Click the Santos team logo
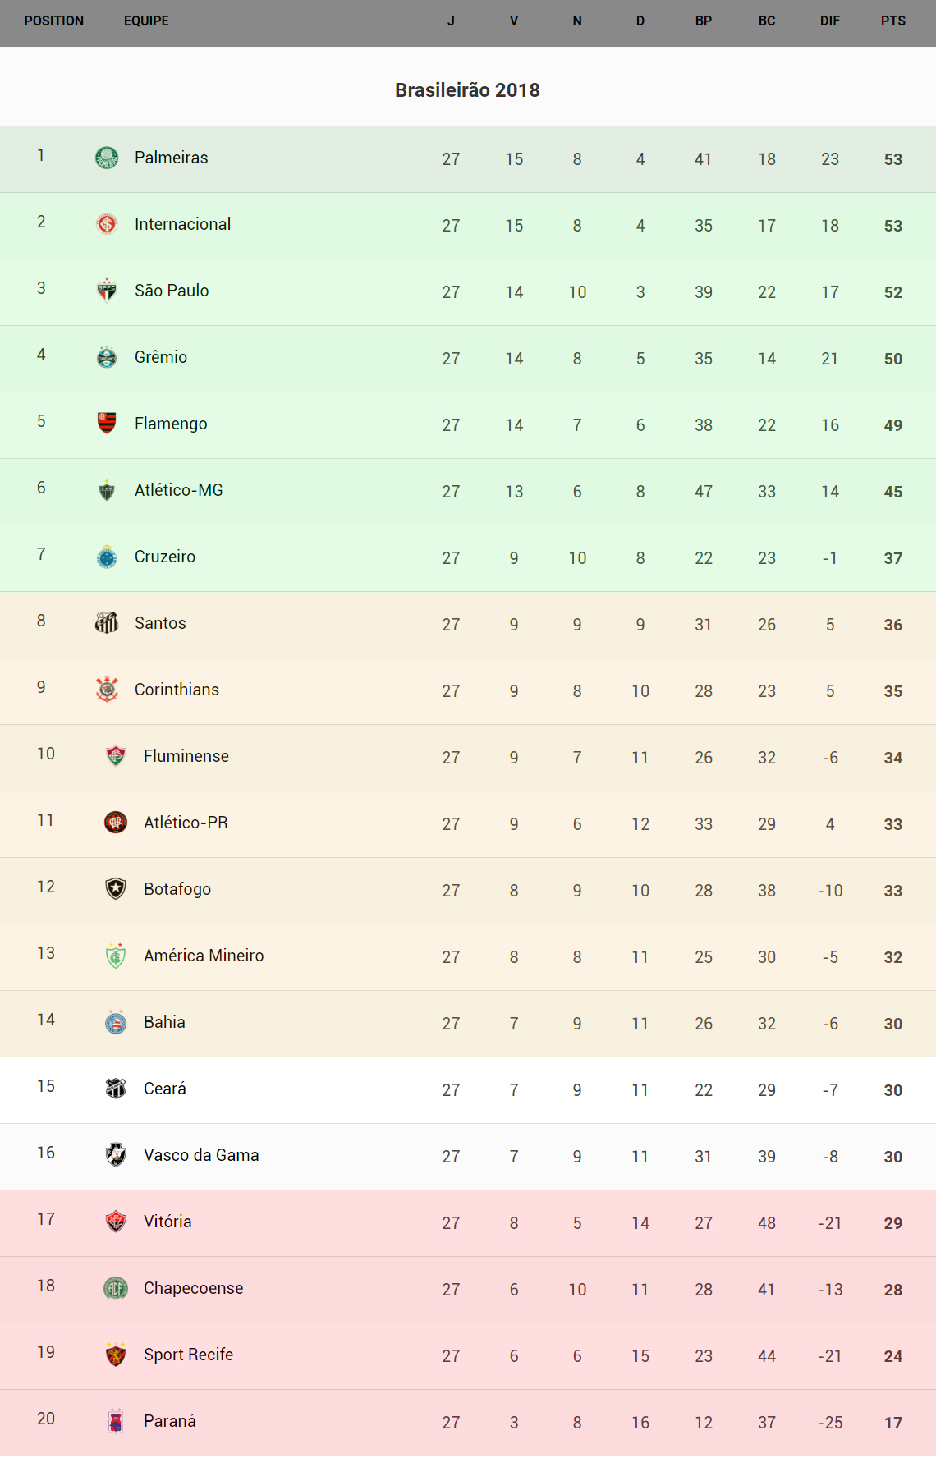 (107, 623)
